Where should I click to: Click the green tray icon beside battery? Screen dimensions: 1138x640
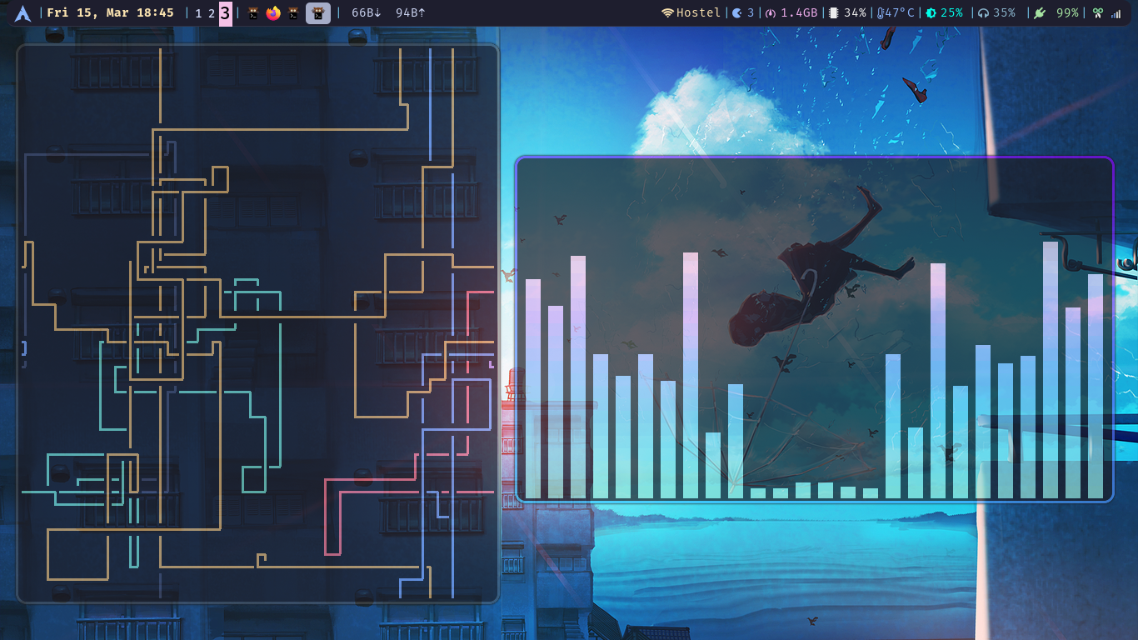[1098, 13]
